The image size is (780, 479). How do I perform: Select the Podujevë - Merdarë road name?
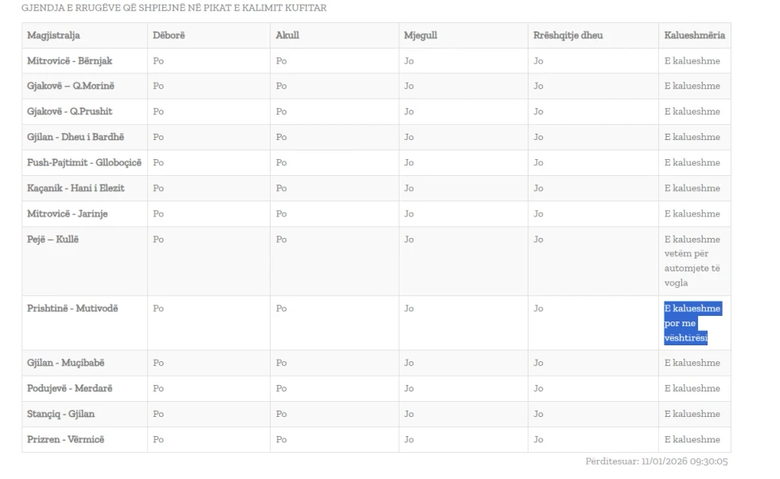[x=69, y=388]
